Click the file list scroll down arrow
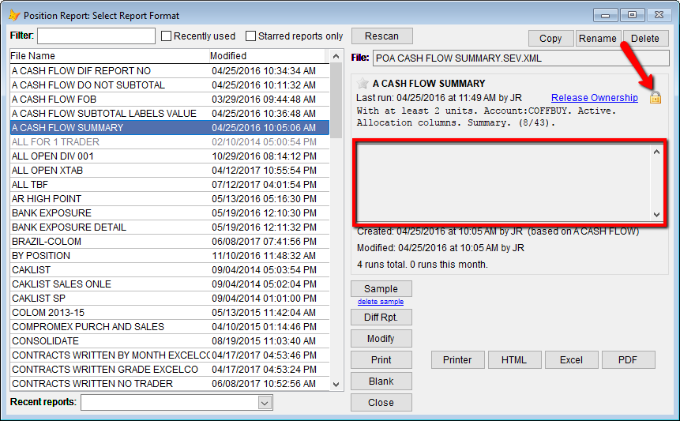 (x=336, y=384)
